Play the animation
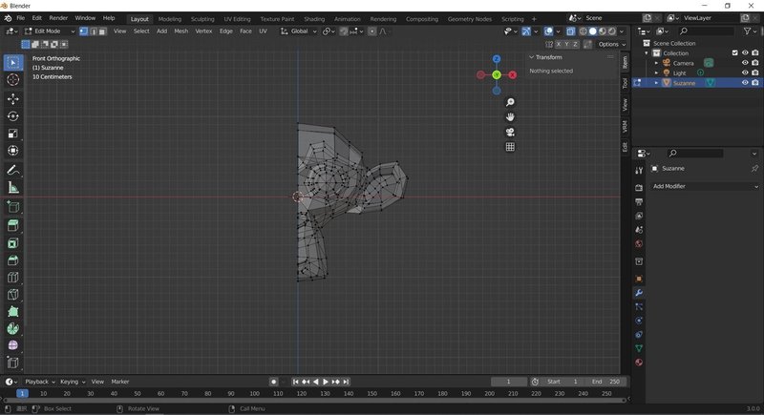 pyautogui.click(x=326, y=382)
